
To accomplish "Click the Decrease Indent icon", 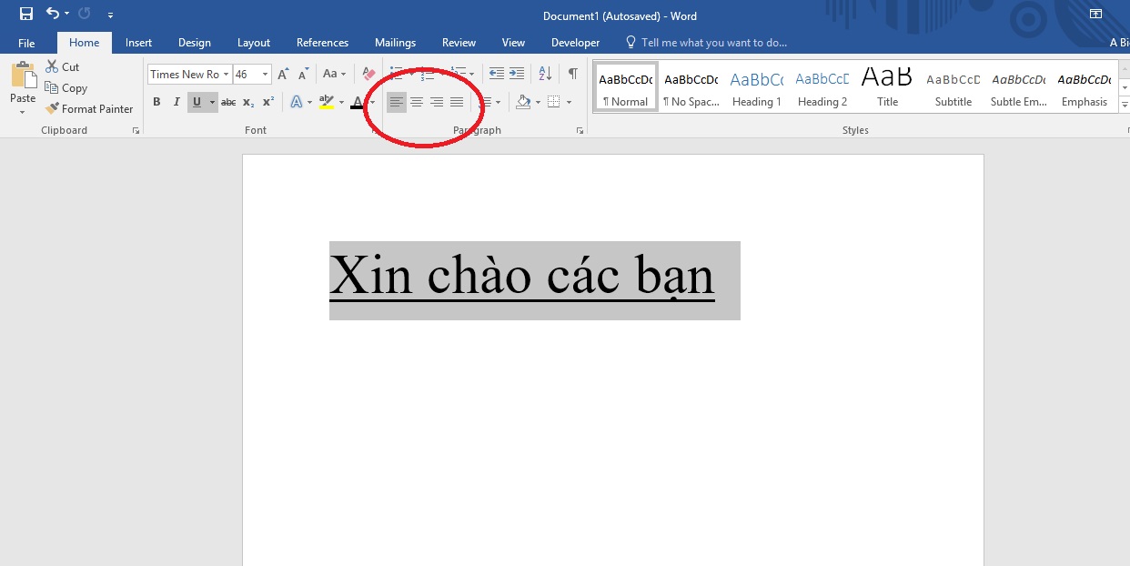I will (x=496, y=74).
